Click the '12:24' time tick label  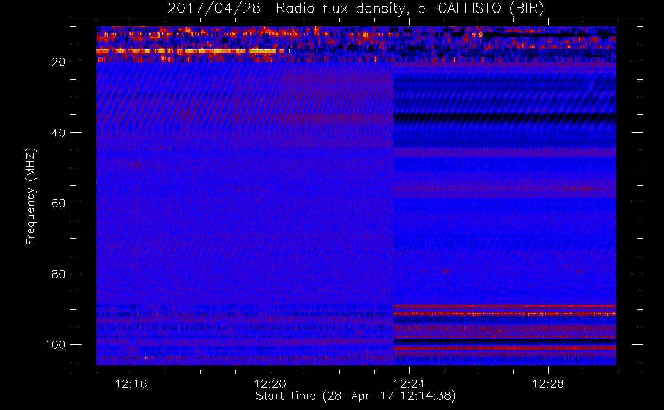tap(409, 384)
